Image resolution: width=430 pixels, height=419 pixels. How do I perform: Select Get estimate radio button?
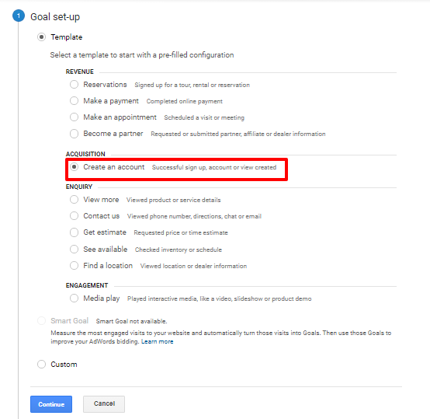pyautogui.click(x=74, y=232)
